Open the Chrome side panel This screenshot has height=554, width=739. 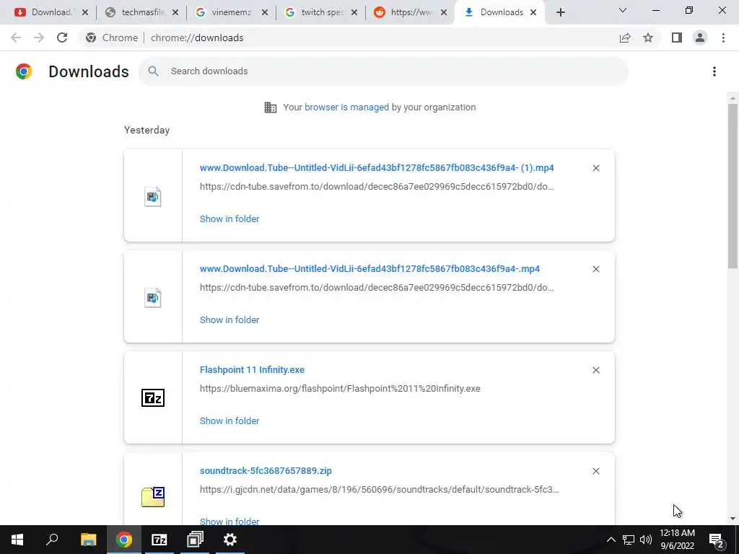677,38
